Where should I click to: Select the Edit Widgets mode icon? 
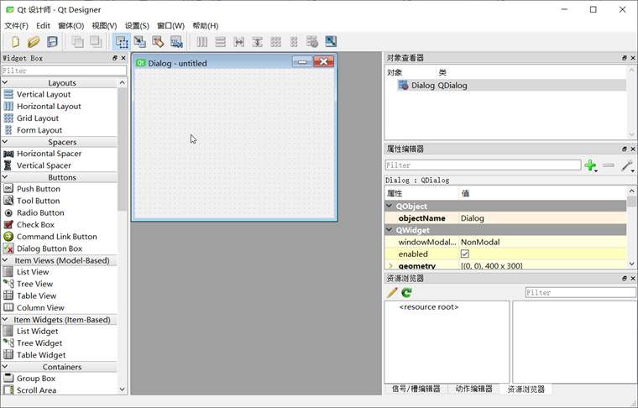point(121,41)
